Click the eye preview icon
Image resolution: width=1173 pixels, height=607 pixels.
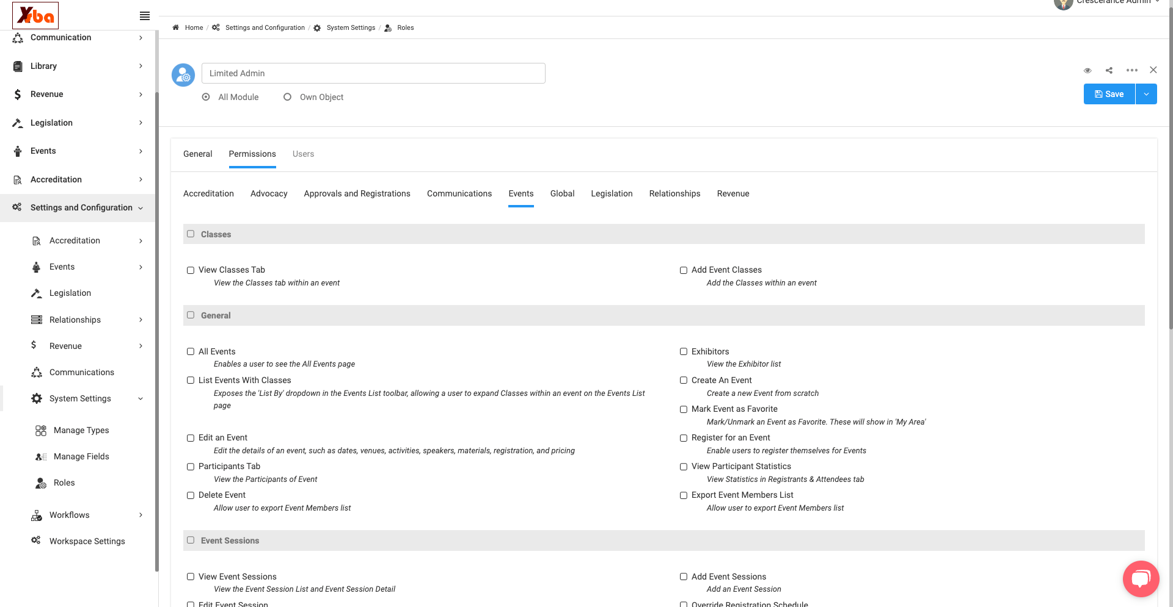(x=1087, y=70)
